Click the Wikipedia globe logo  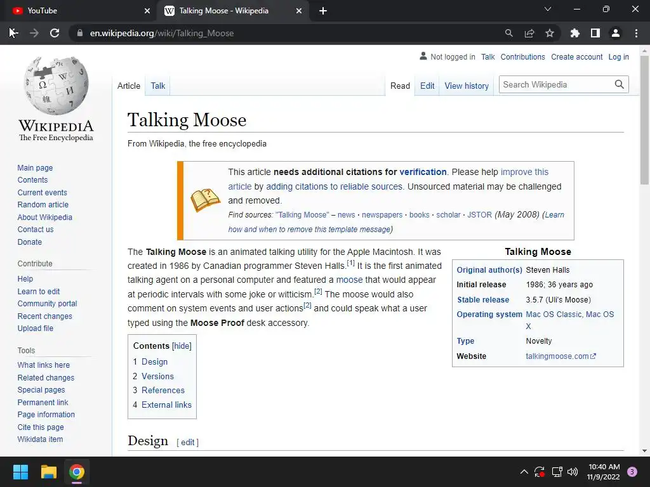point(56,86)
